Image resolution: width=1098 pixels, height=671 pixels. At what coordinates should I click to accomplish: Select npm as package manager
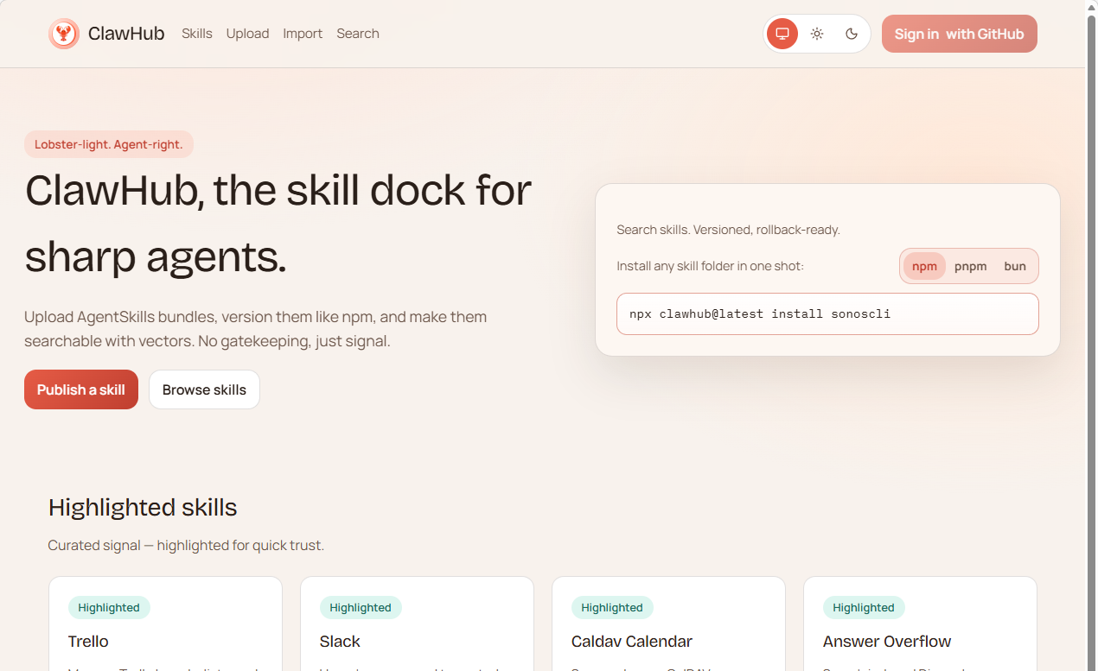[924, 266]
